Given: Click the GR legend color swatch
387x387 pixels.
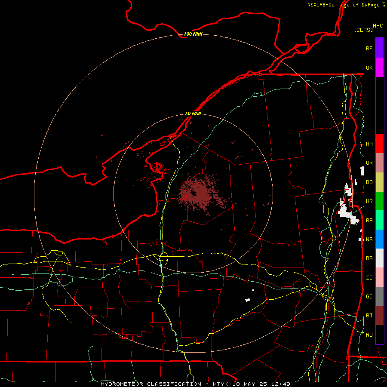Looking at the screenshot, I should click(380, 163).
